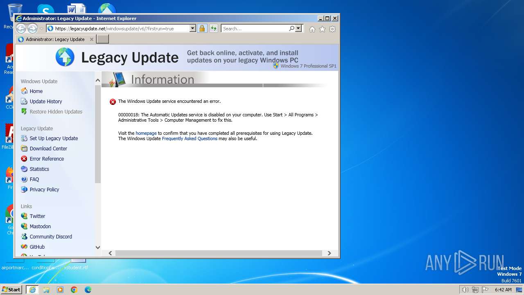This screenshot has width=524, height=295.
Task: Click the sidebar scroll-up arrow
Action: tap(97, 80)
